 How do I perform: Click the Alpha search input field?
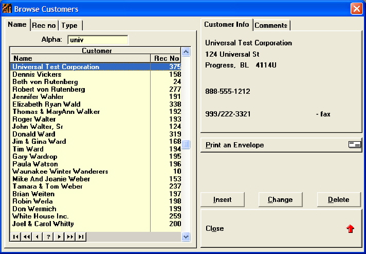98,40
